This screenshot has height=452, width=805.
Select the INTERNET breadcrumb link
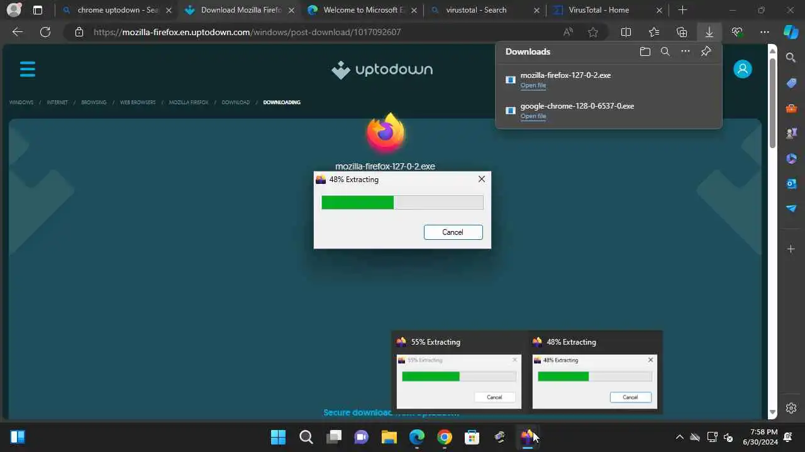(x=57, y=102)
